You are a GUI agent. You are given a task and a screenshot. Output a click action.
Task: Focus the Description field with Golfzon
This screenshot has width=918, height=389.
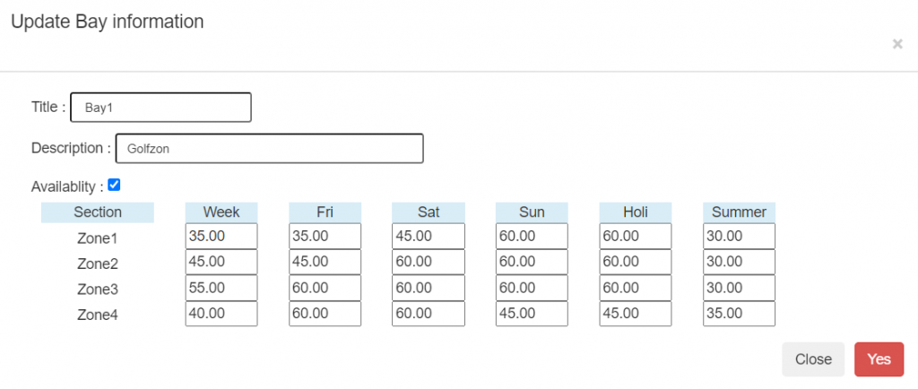269,149
